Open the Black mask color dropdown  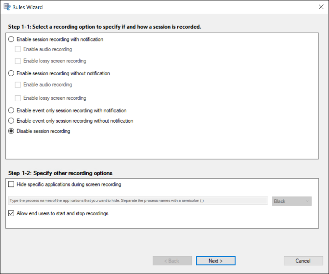coord(292,201)
